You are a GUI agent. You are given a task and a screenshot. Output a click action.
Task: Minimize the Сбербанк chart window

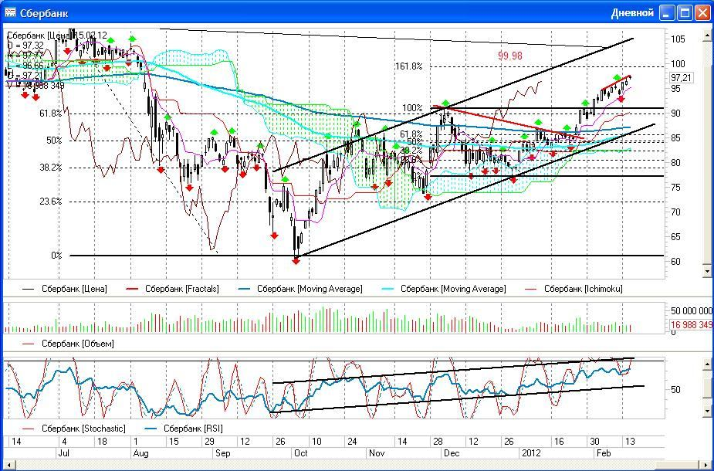[668, 13]
